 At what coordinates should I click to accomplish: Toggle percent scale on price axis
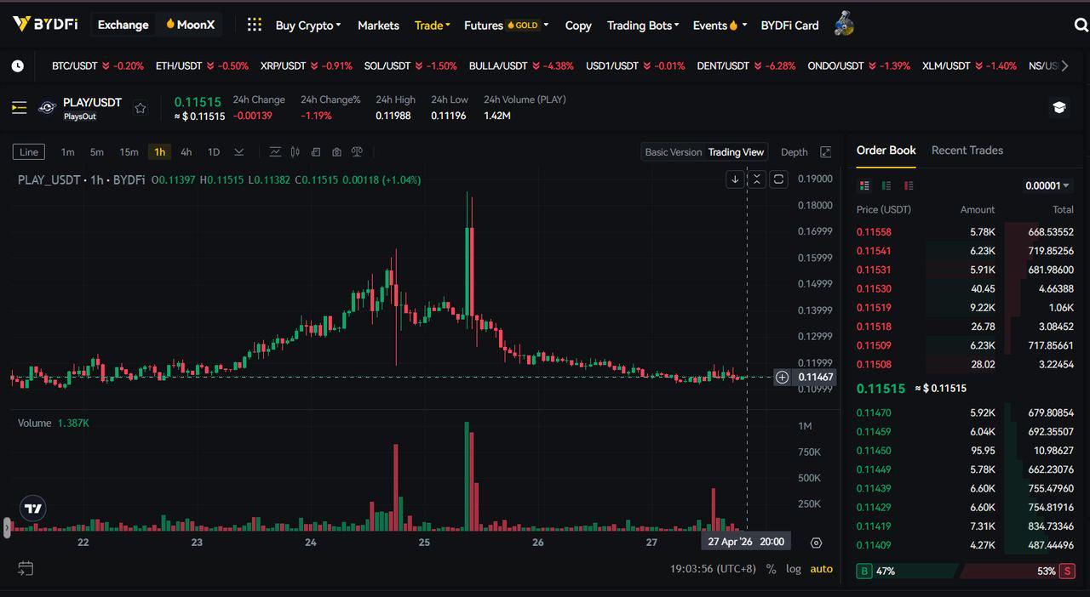[x=771, y=569]
